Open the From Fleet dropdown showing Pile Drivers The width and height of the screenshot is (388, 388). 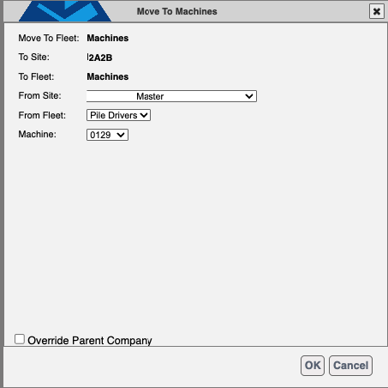[118, 115]
